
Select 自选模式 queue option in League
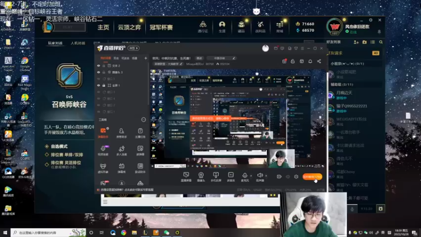(x=56, y=146)
